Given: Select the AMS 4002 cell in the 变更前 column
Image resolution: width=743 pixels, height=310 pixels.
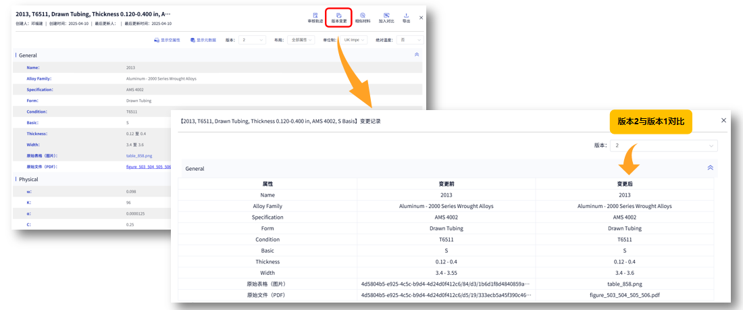Looking at the screenshot, I should (446, 217).
